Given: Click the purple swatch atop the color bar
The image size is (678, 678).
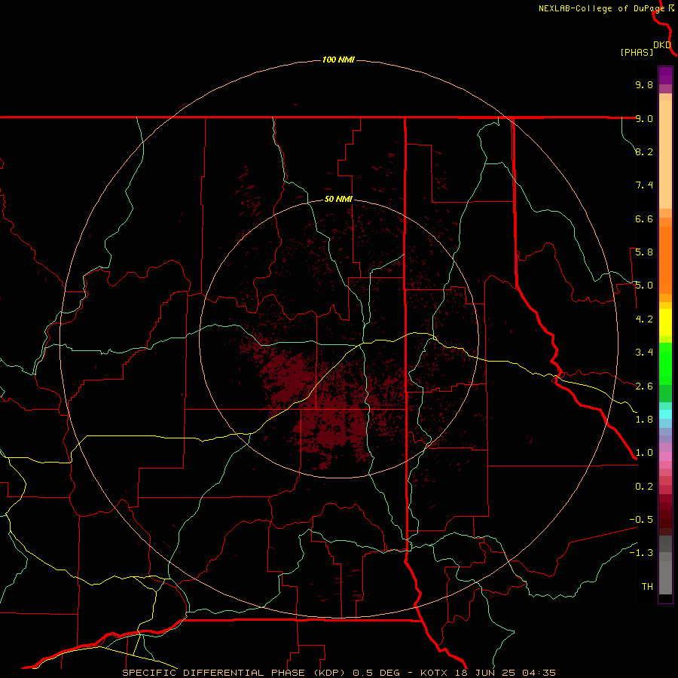Looking at the screenshot, I should click(x=665, y=75).
